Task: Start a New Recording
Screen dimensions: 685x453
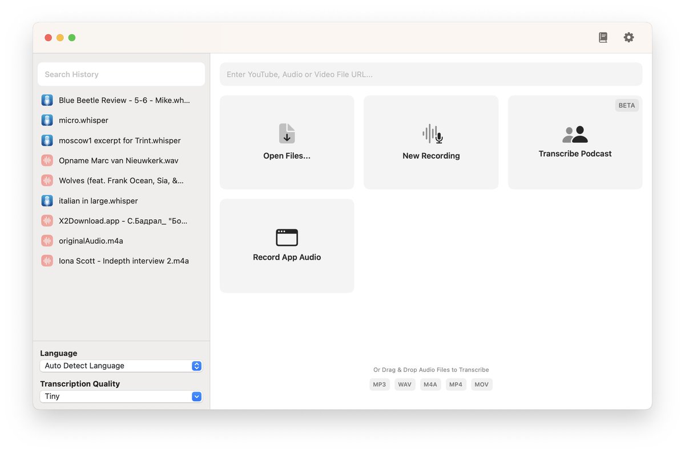Action: pos(431,142)
